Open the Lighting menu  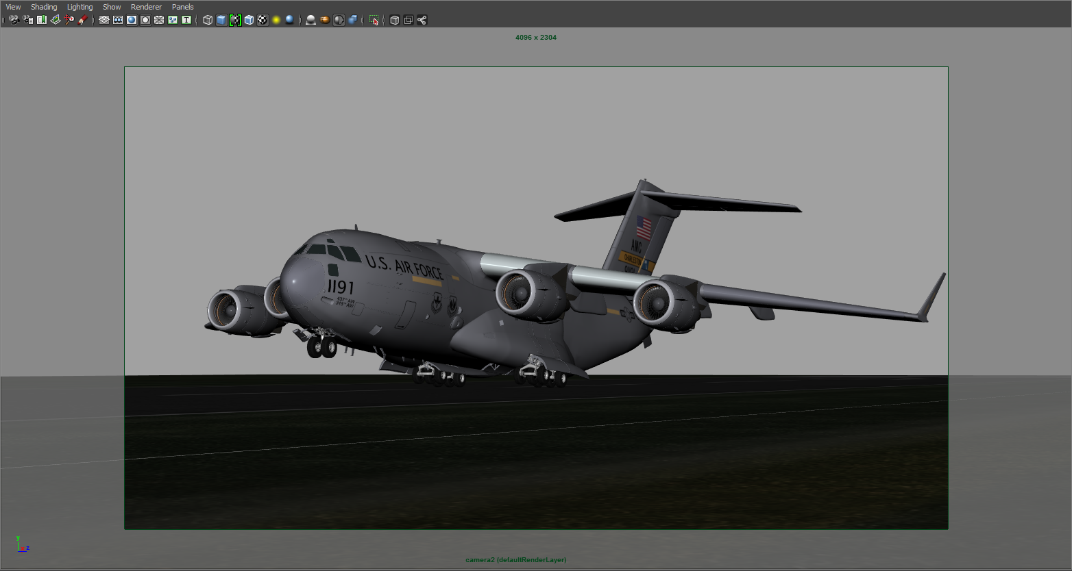point(80,7)
